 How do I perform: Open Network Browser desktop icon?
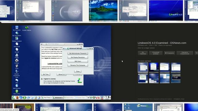(x=17, y=39)
